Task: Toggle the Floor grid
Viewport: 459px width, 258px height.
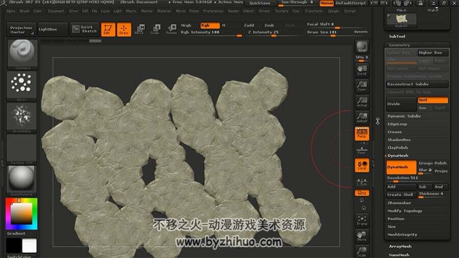Action: (x=362, y=150)
